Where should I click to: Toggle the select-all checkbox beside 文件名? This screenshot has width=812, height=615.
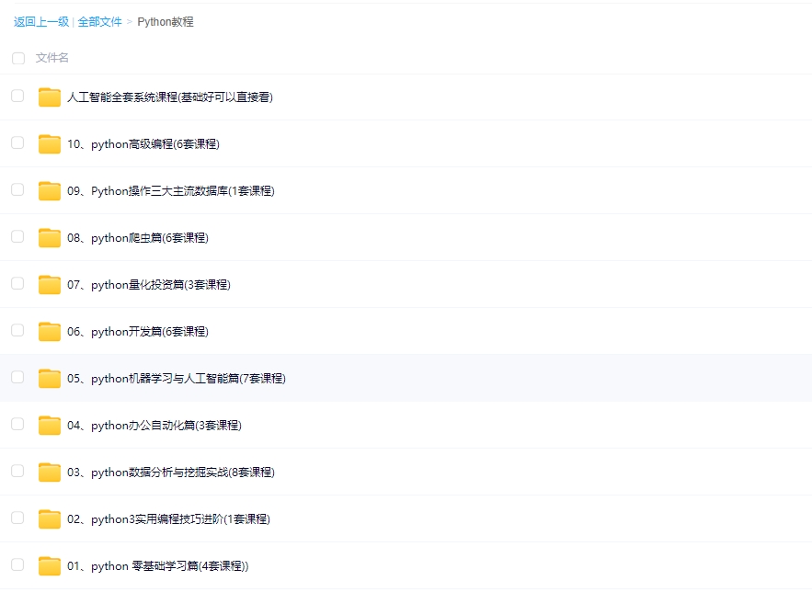point(18,58)
